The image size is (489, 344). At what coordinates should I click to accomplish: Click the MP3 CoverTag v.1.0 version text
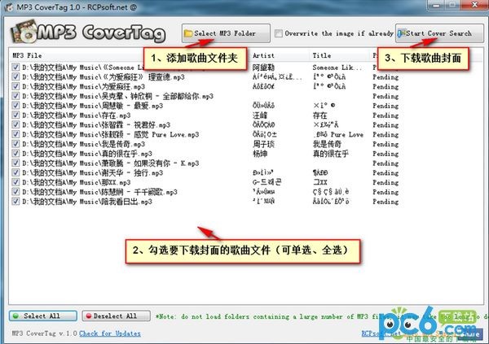click(x=44, y=333)
